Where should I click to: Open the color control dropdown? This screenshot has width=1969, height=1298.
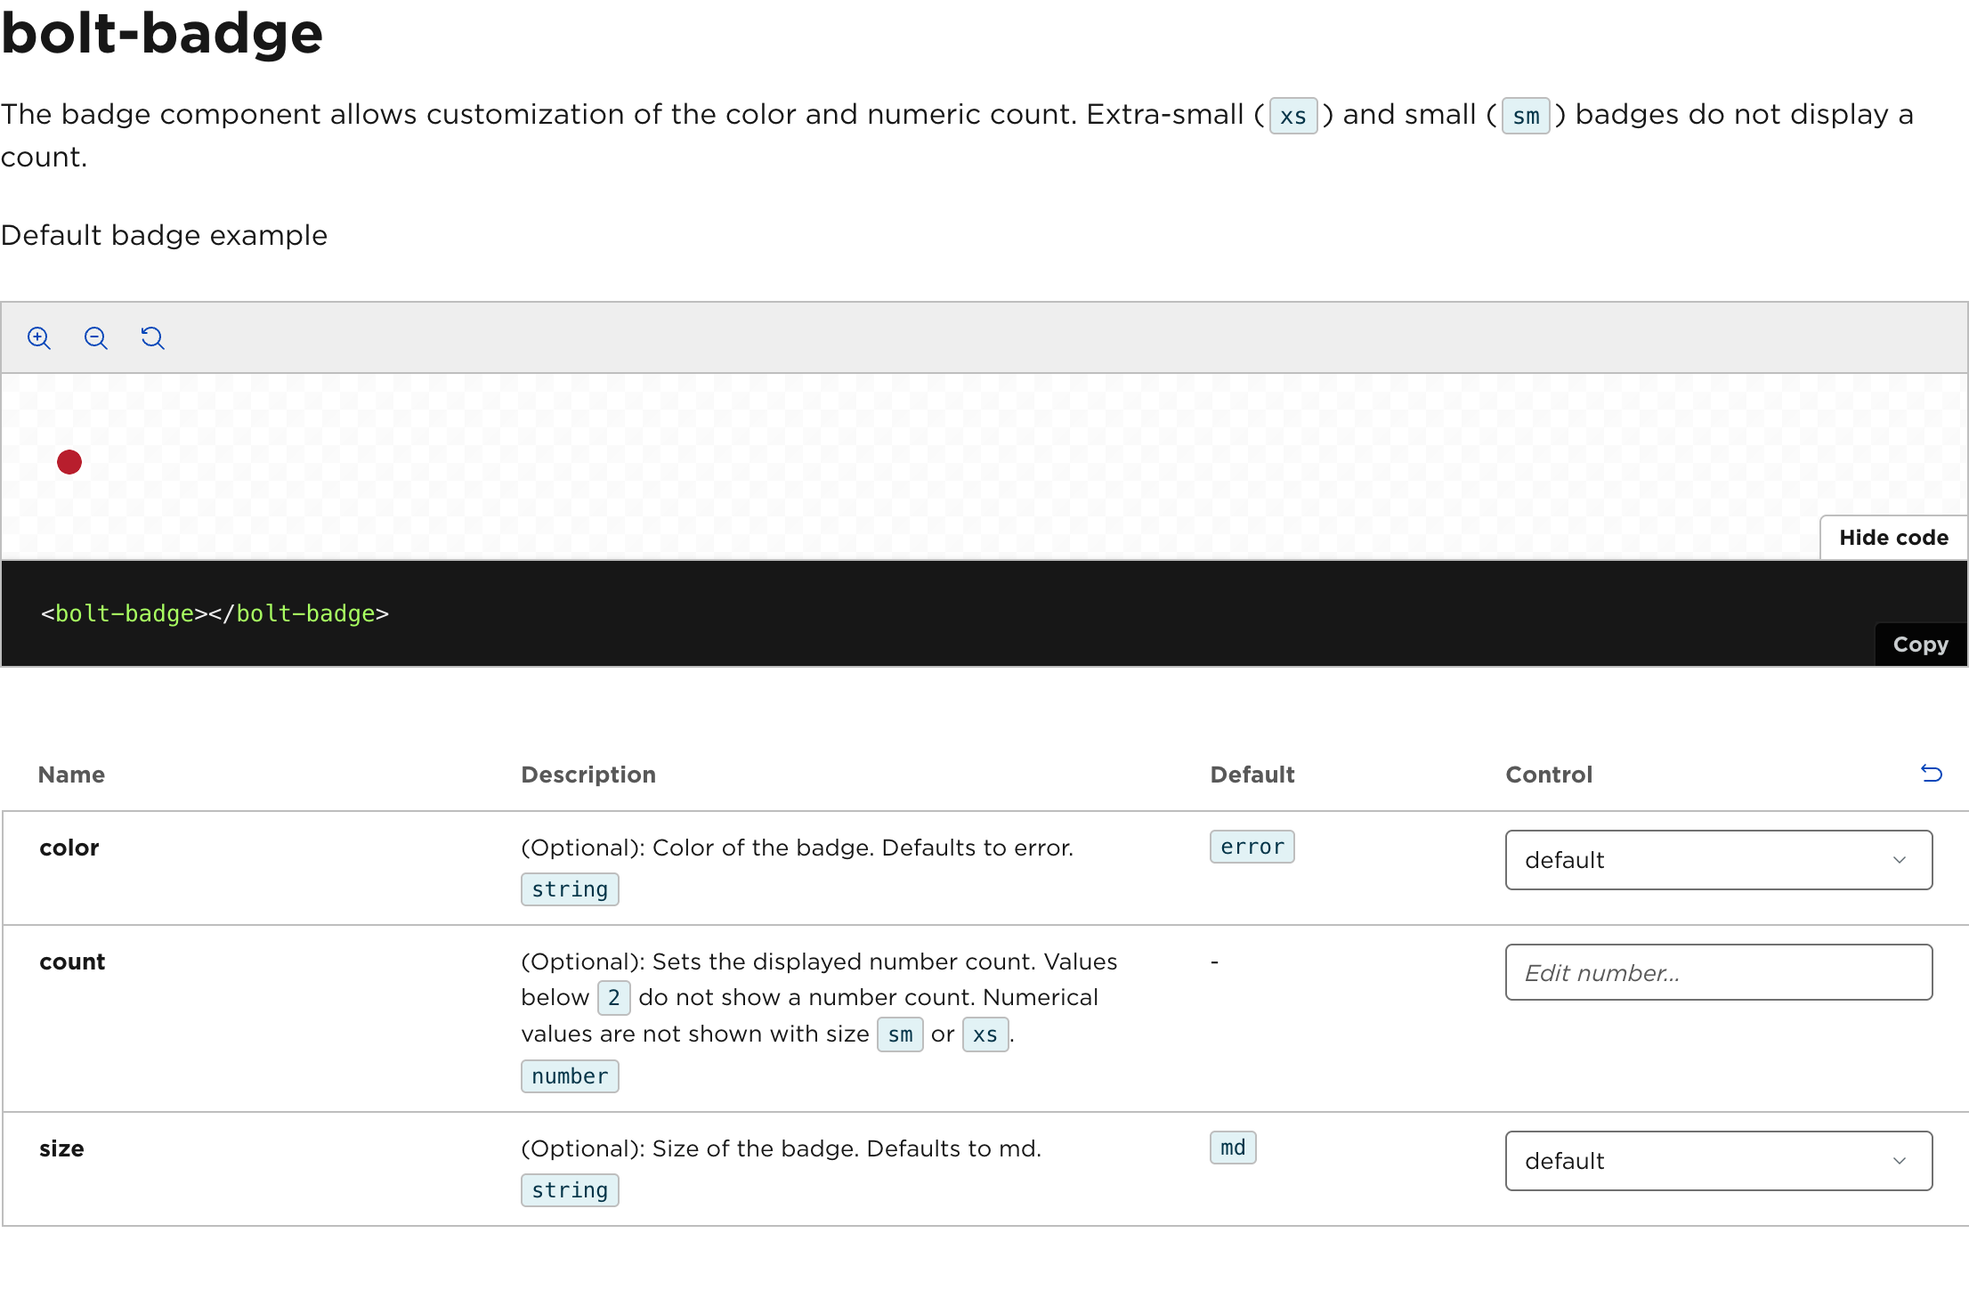(x=1718, y=860)
